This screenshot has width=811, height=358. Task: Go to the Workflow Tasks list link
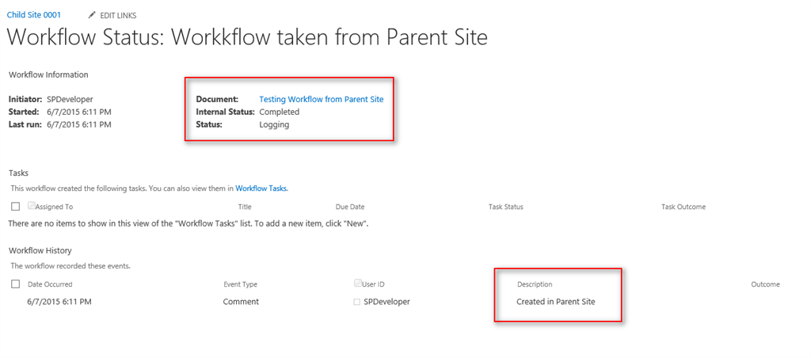[261, 189]
